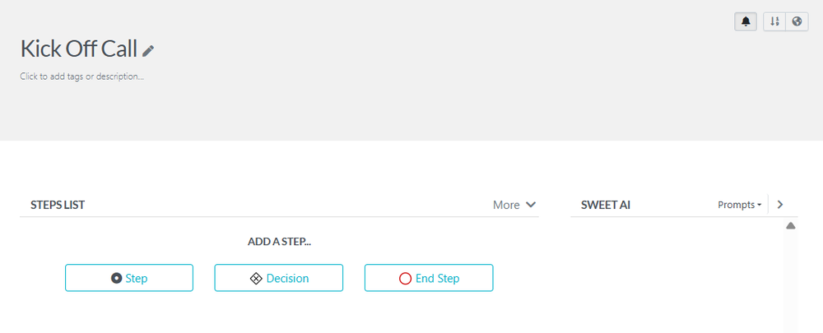823x333 pixels.
Task: Click the globe sharing icon
Action: pos(797,22)
